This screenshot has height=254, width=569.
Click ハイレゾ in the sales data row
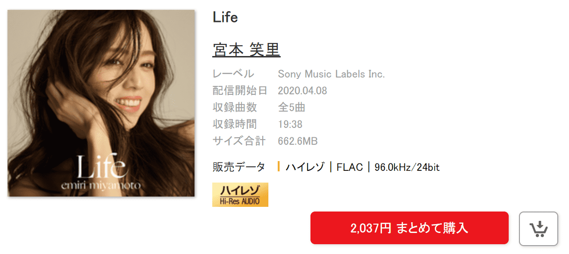tap(305, 167)
